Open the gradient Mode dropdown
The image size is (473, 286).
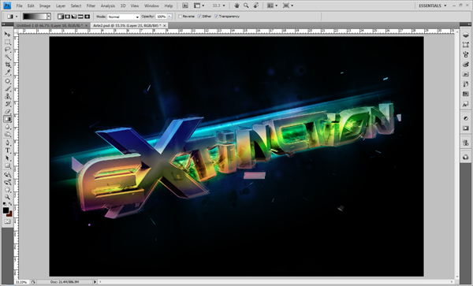[124, 17]
